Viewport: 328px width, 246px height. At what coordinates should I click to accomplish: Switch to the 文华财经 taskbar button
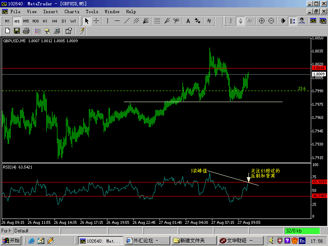click(241, 241)
